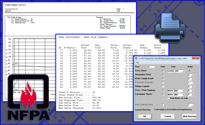Disable Water Supply Graph printing

tap(163, 79)
